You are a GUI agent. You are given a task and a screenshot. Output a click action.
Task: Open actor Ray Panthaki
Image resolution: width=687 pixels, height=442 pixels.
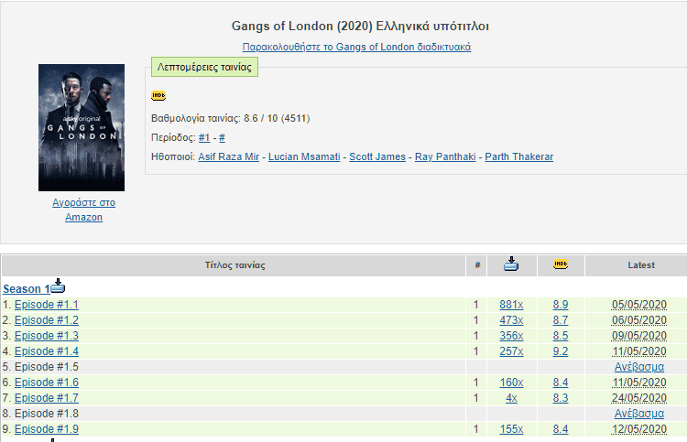[x=445, y=156]
